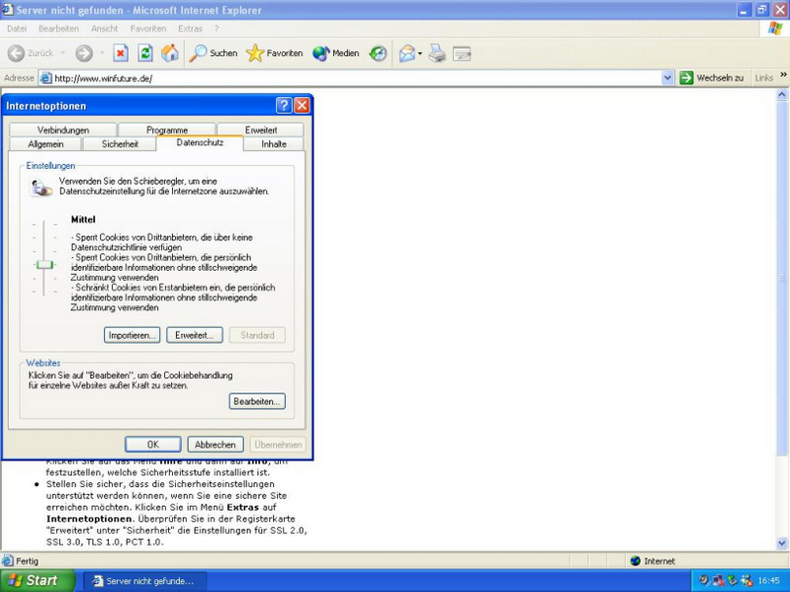Open the Favoriten menu
This screenshot has width=790, height=592.
coord(148,29)
